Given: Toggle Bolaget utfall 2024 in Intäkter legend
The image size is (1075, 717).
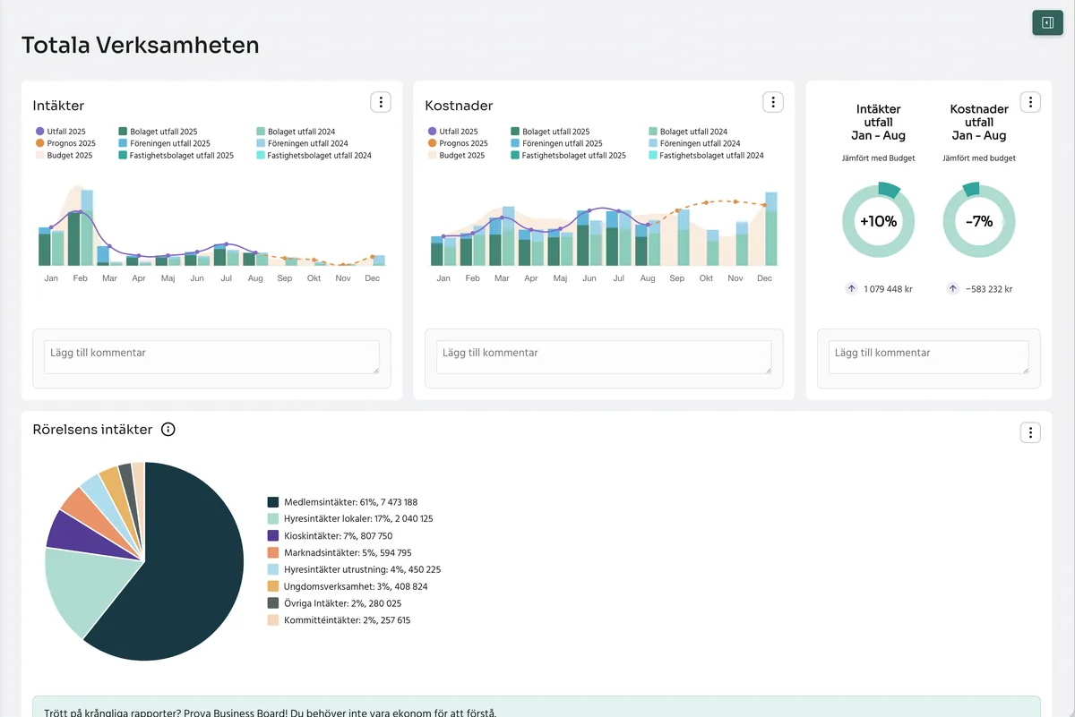Looking at the screenshot, I should pyautogui.click(x=296, y=132).
